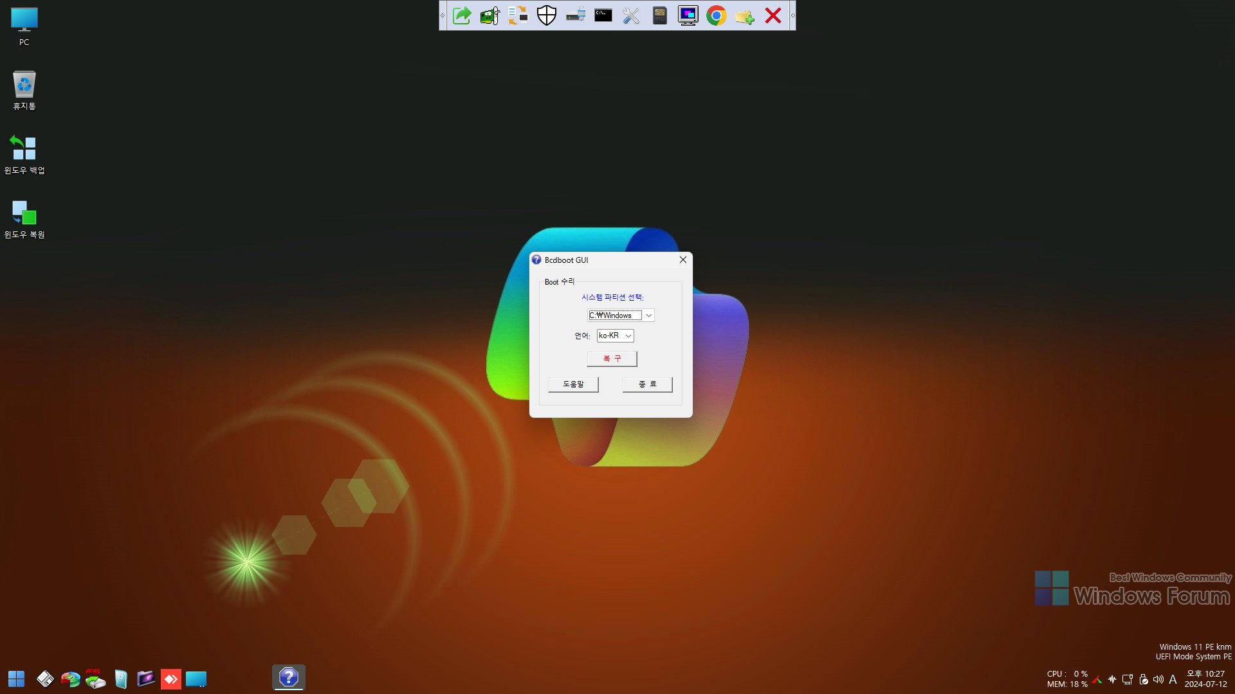Click the USB safely remove tray icon
The width and height of the screenshot is (1235, 694).
coord(1144,679)
